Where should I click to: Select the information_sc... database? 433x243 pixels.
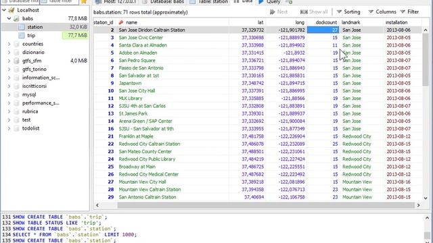point(41,78)
